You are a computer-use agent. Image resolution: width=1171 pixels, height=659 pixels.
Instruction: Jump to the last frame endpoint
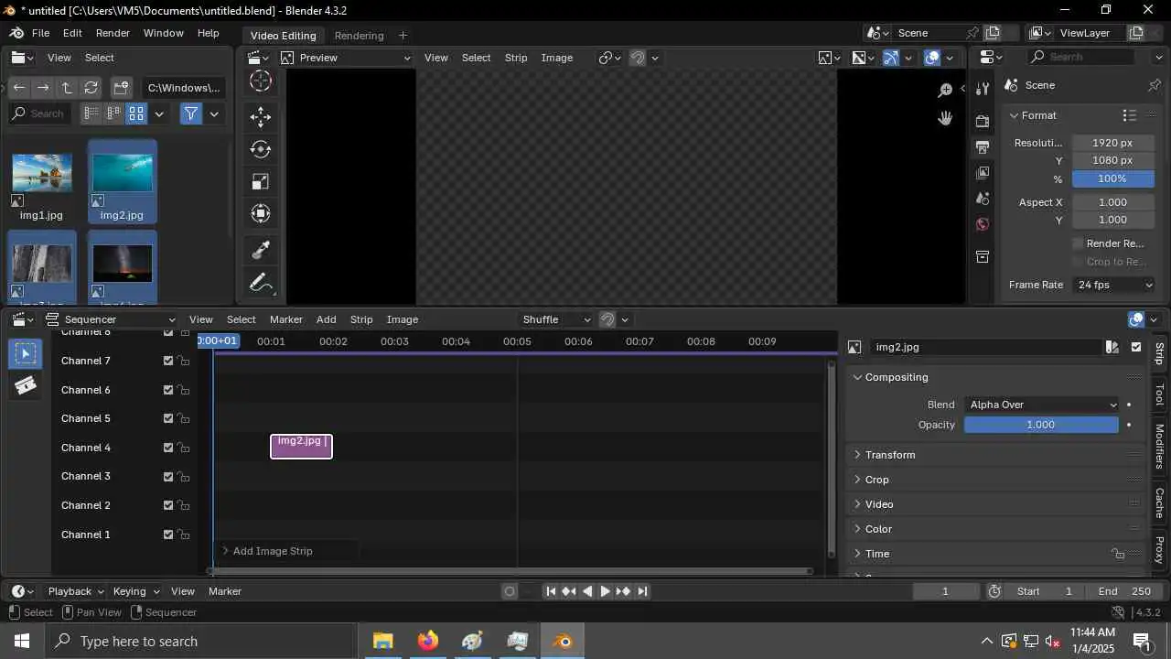[642, 591]
